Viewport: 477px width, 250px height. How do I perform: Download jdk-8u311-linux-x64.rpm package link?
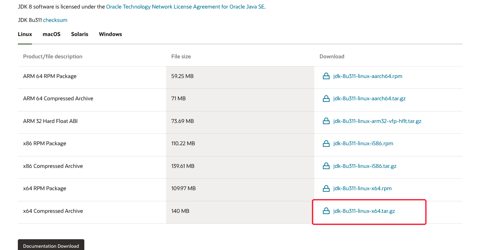pos(362,188)
